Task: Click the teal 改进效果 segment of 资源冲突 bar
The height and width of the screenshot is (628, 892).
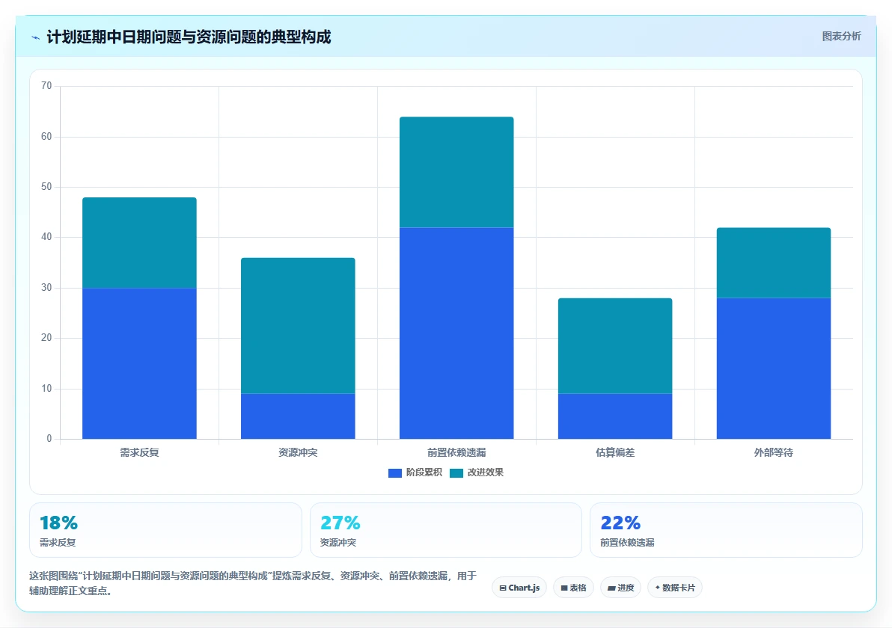Action: (x=298, y=326)
